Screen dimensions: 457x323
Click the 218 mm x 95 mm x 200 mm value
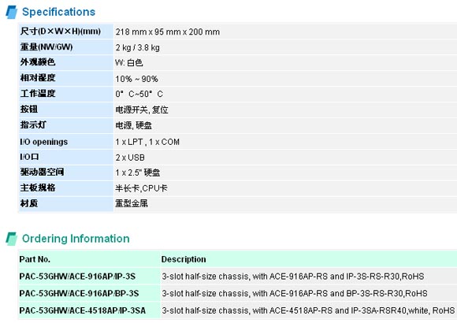click(168, 32)
